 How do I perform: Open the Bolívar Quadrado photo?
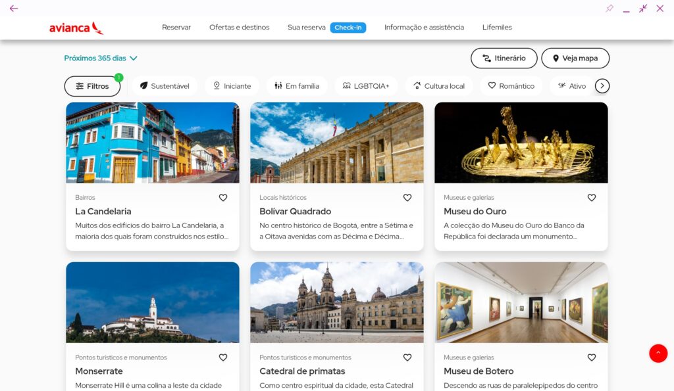pos(336,143)
